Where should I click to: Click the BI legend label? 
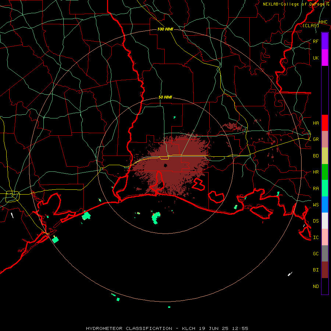[316, 270]
